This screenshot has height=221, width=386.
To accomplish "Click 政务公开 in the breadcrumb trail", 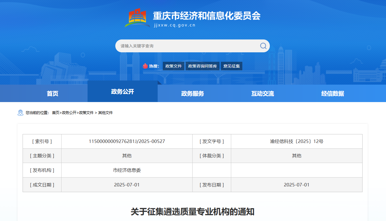I will point(69,113).
